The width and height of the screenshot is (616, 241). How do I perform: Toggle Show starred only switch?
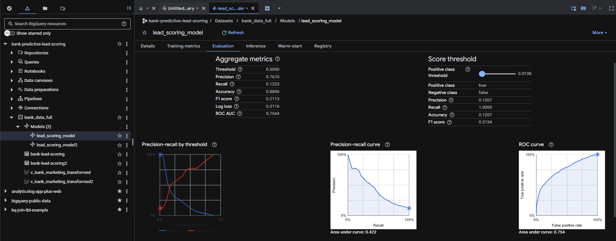[x=10, y=33]
